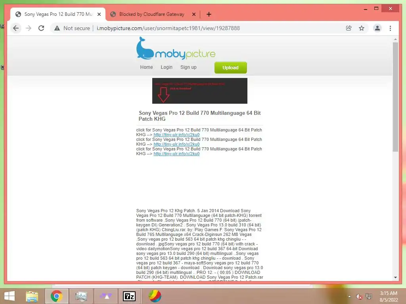Open the Chrome three-dot menu
This screenshot has width=406, height=304.
(x=390, y=28)
